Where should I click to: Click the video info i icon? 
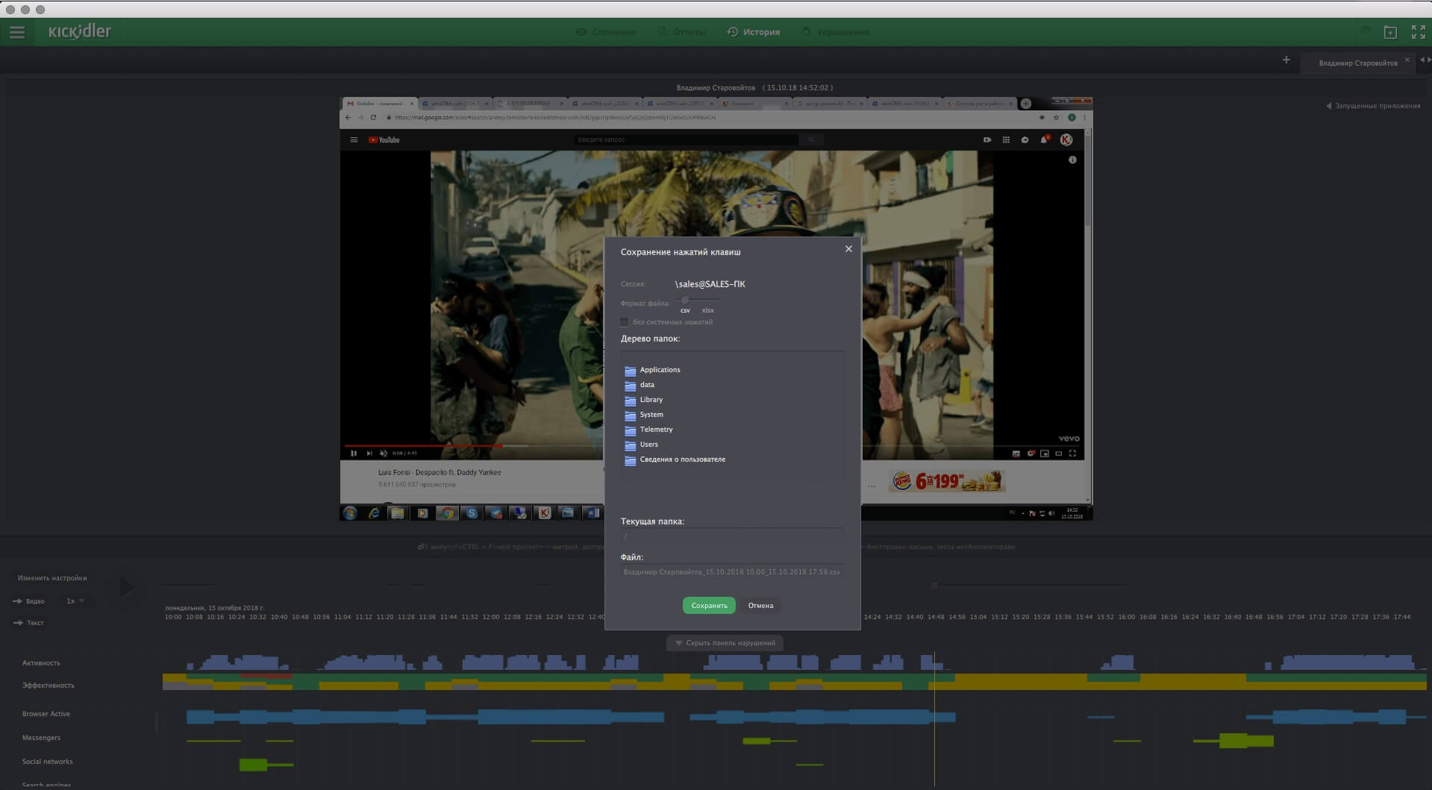(x=1072, y=160)
